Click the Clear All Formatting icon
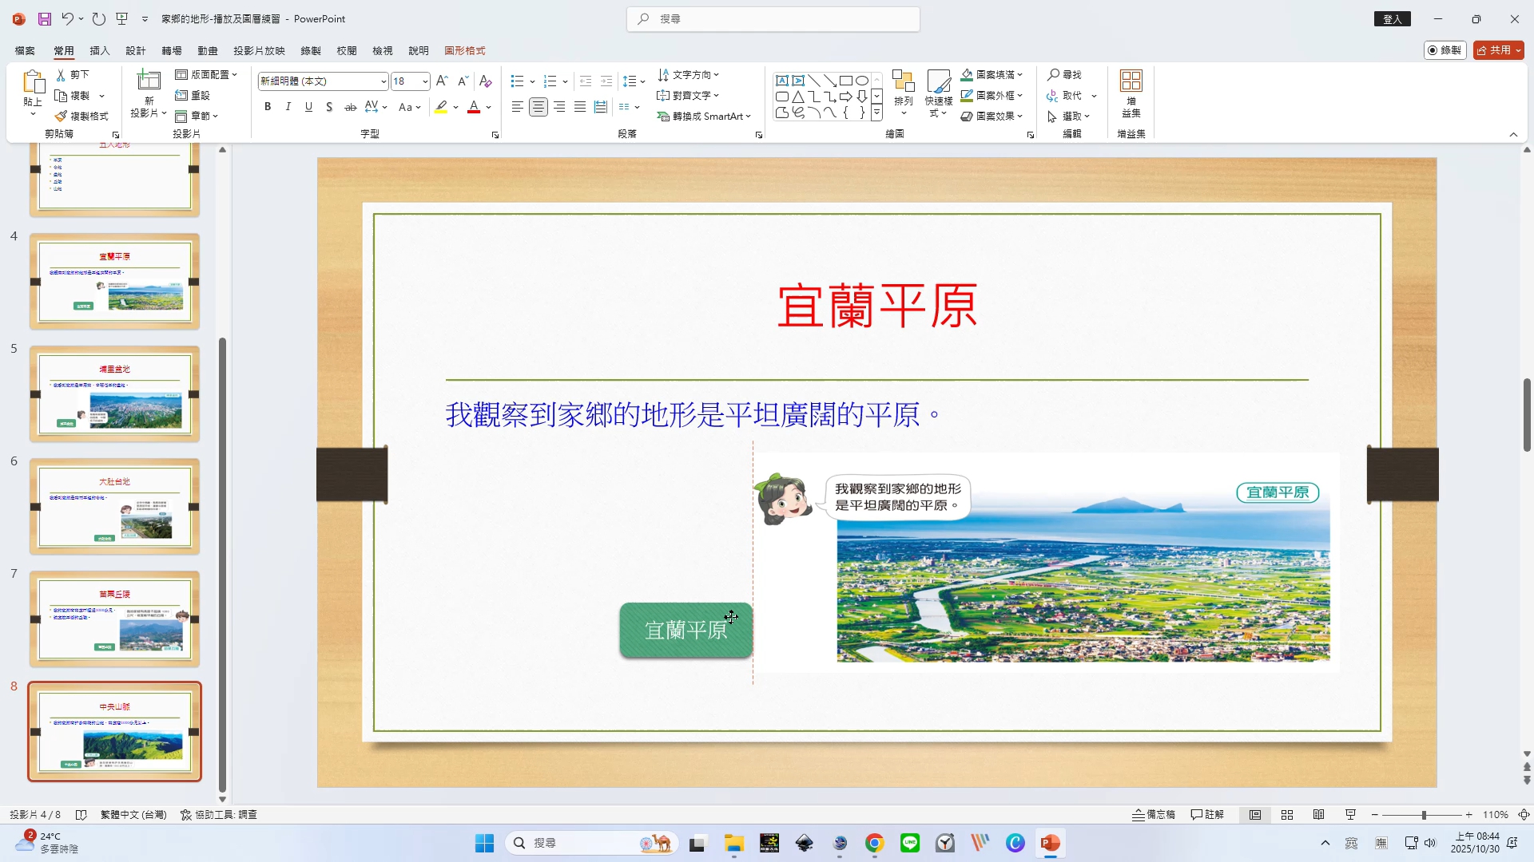This screenshot has width=1534, height=862. click(x=485, y=81)
